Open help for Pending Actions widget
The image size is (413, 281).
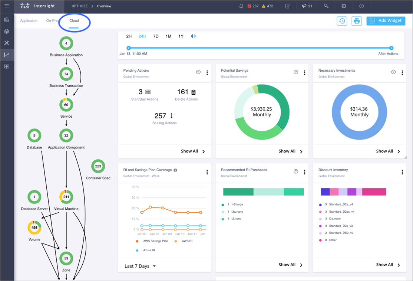click(198, 72)
